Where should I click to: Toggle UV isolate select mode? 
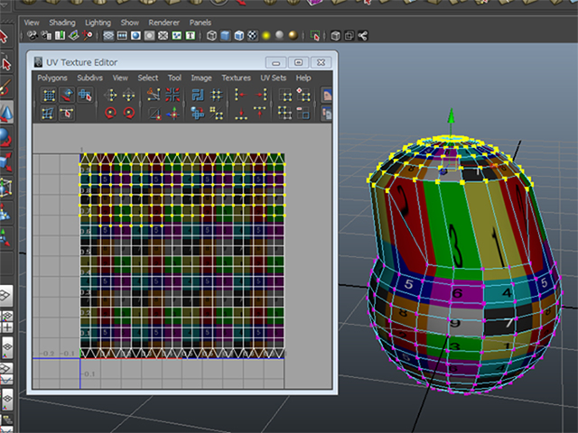pos(285,96)
